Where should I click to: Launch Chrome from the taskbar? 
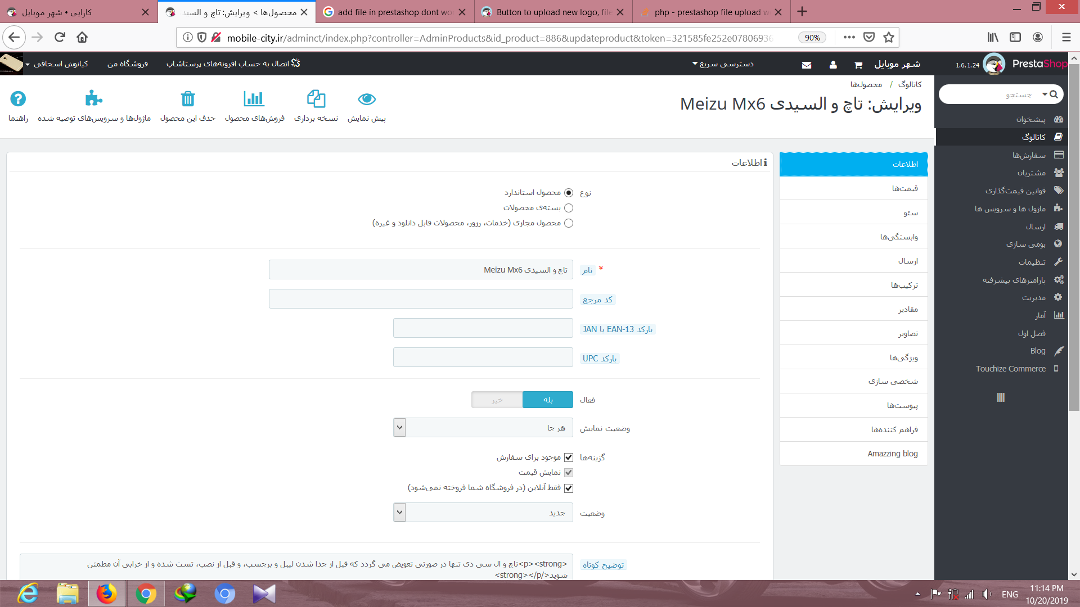[x=146, y=594]
